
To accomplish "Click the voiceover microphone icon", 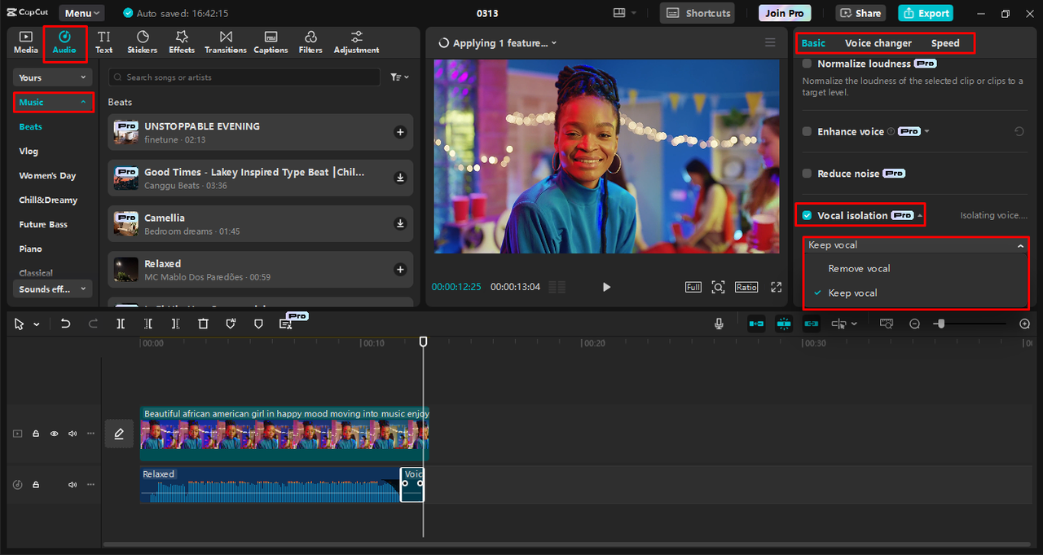I will (x=719, y=324).
